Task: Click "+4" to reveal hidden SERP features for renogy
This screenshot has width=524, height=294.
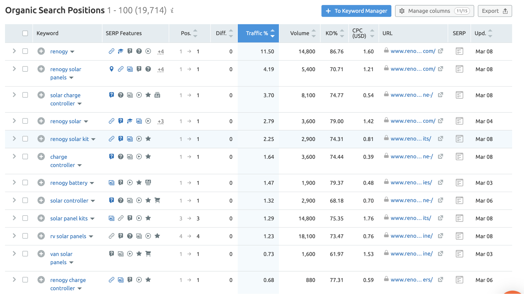Action: pyautogui.click(x=160, y=52)
